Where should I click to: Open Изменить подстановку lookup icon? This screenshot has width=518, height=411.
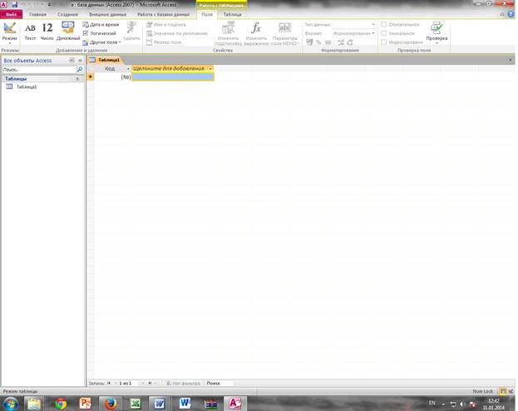[228, 27]
